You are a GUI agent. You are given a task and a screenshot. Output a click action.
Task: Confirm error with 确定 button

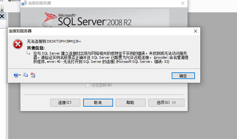[183, 76]
